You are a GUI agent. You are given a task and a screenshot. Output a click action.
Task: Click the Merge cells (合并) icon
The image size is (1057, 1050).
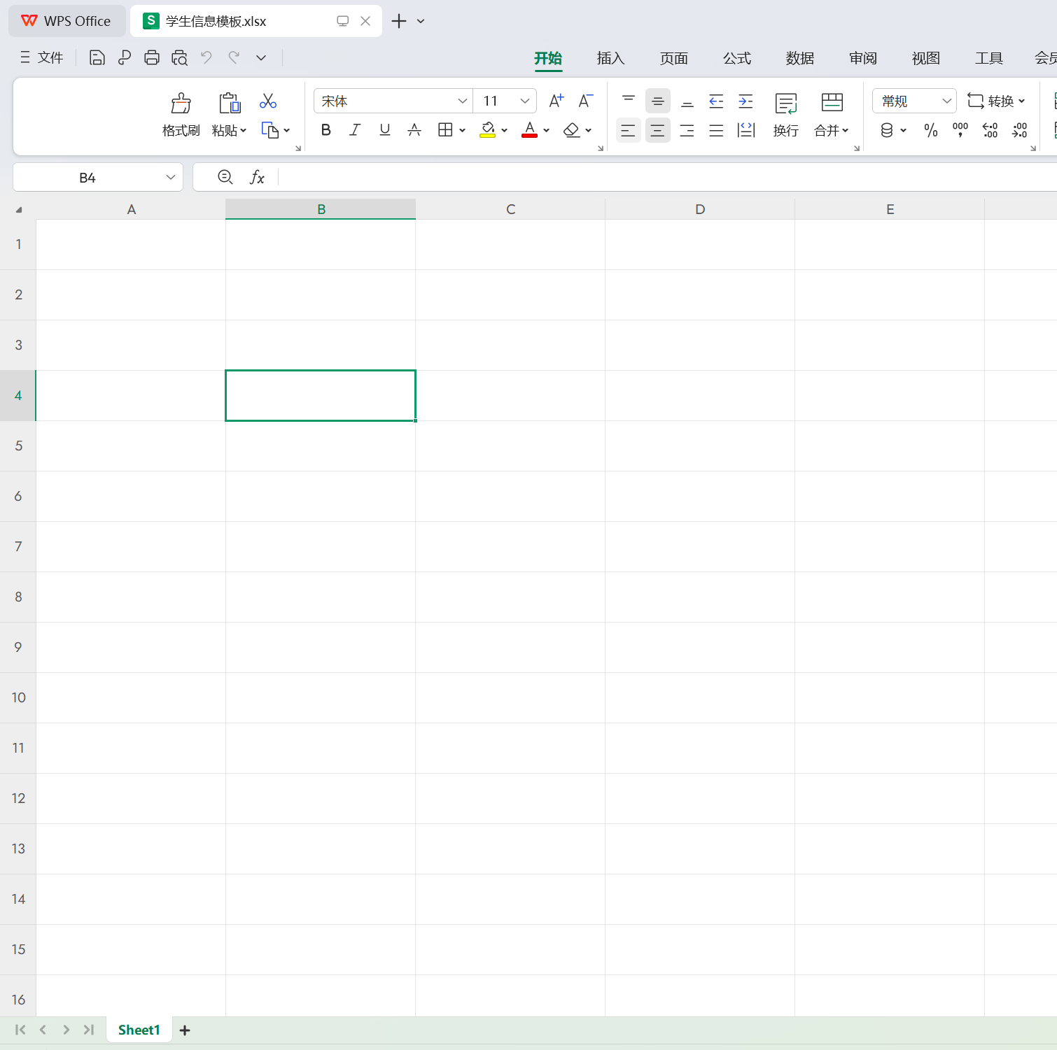pos(832,104)
